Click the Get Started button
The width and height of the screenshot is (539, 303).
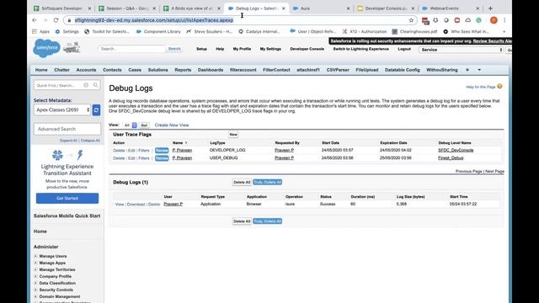pyautogui.click(x=67, y=199)
